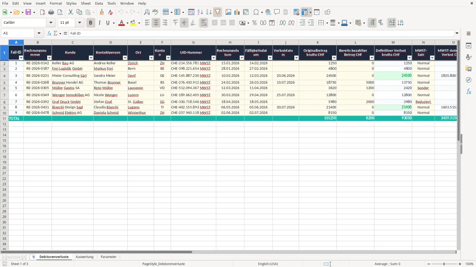Expand the Name Box dropdown
The width and height of the screenshot is (476, 267).
(39, 33)
